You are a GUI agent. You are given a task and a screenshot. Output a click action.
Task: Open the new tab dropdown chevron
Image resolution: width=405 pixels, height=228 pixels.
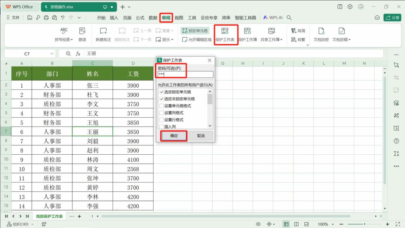(129, 7)
